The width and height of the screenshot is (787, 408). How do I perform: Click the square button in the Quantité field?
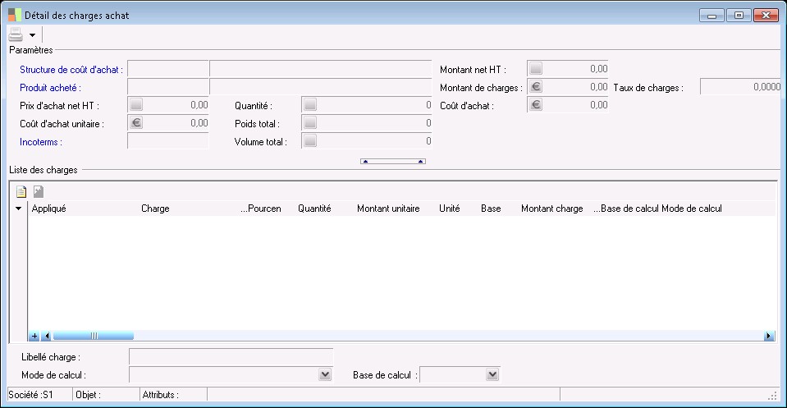(x=309, y=105)
